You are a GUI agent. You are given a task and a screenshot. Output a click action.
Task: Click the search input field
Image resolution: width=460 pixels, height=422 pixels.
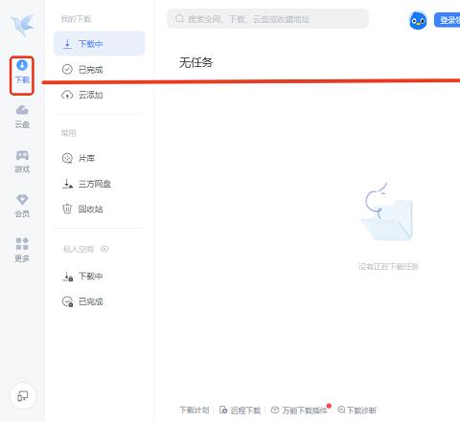pyautogui.click(x=267, y=19)
